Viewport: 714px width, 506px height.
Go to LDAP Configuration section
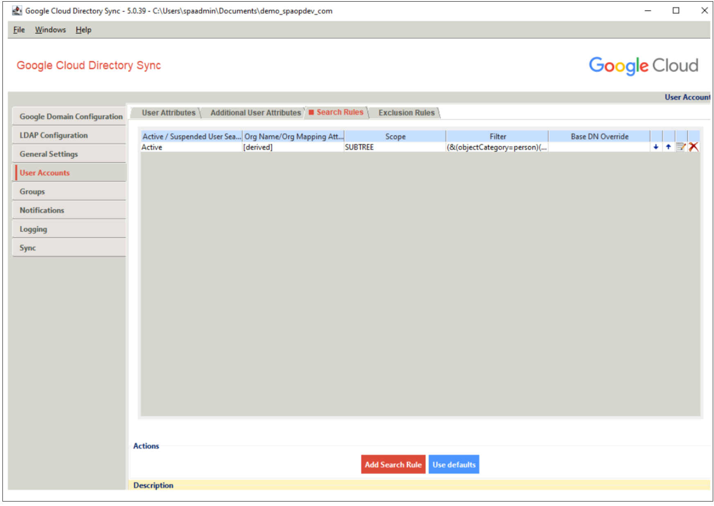(x=54, y=136)
